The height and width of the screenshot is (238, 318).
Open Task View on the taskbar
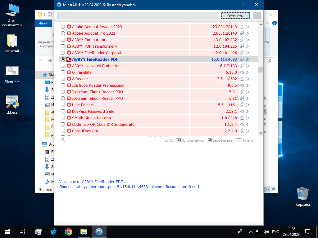[x=22, y=232]
